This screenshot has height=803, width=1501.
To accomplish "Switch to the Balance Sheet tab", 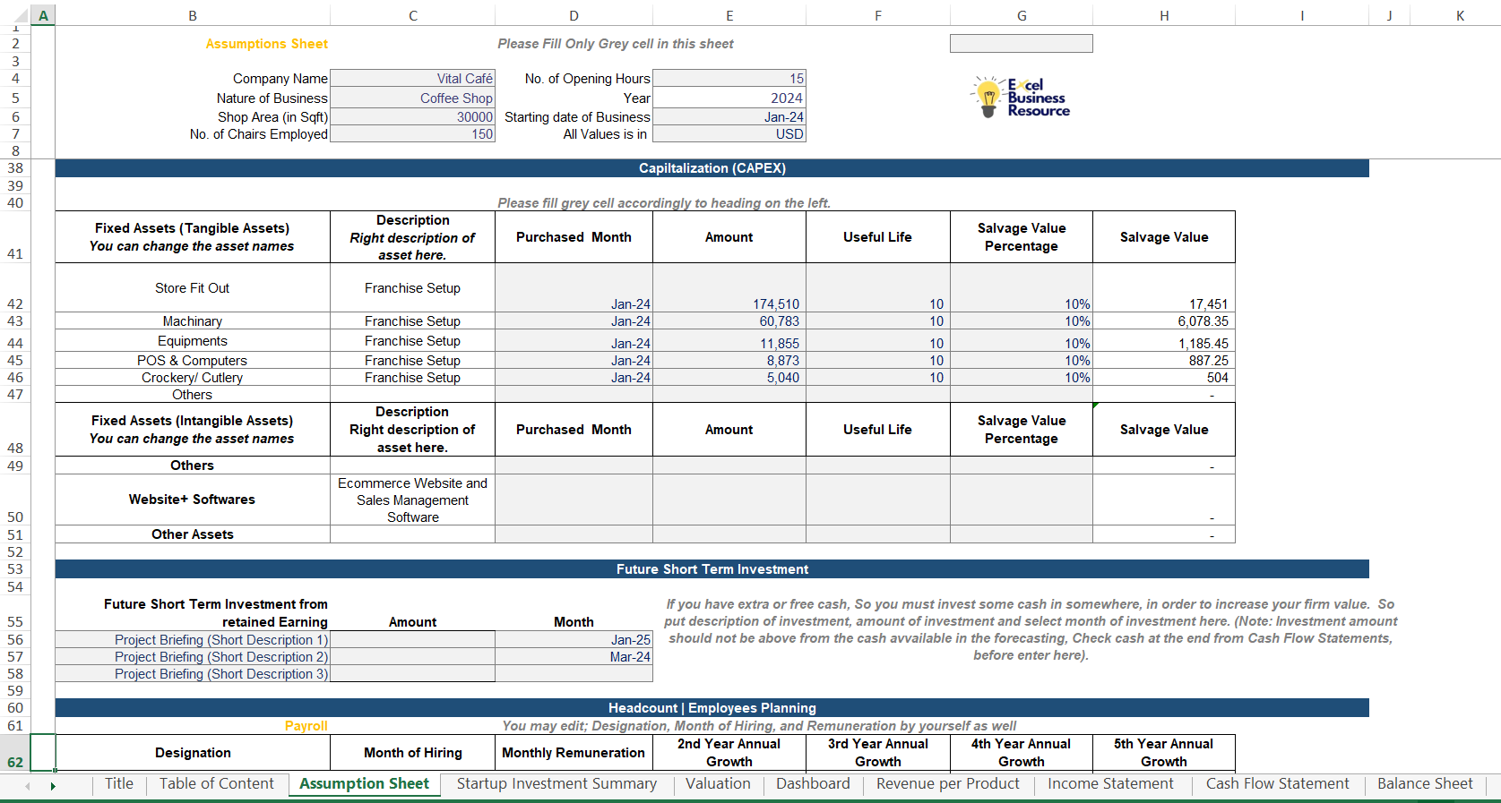I will point(1425,783).
